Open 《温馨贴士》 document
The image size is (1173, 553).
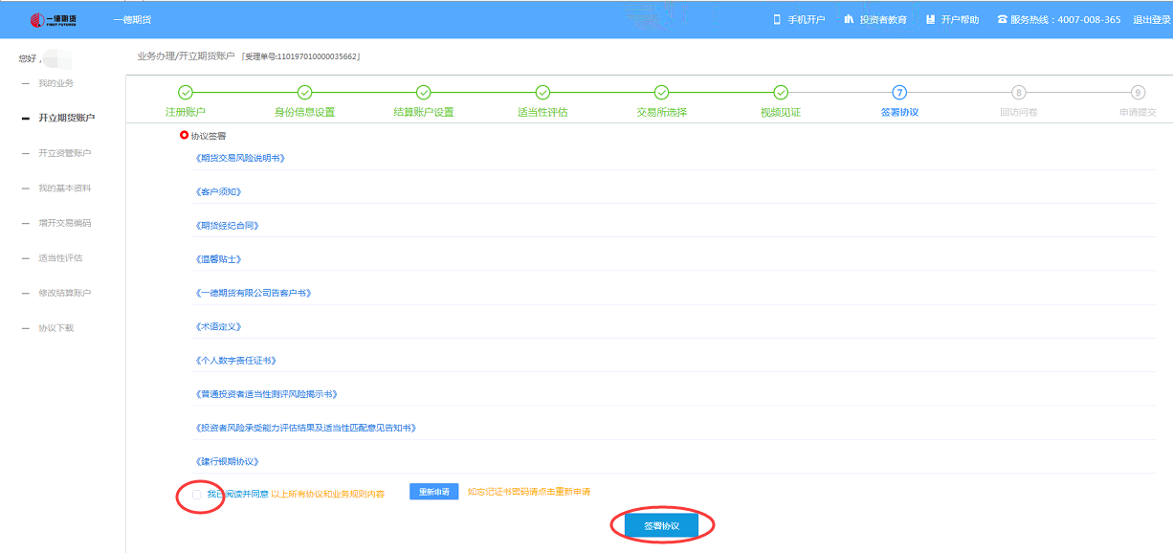pos(217,259)
